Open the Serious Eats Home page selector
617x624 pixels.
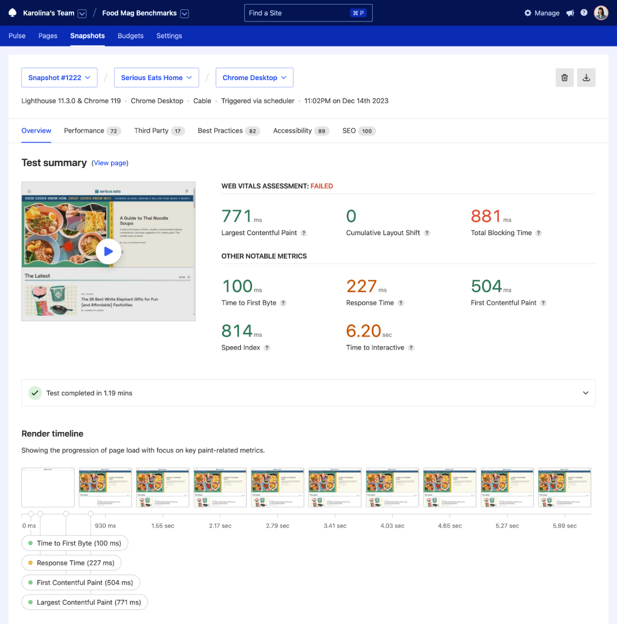coord(156,78)
